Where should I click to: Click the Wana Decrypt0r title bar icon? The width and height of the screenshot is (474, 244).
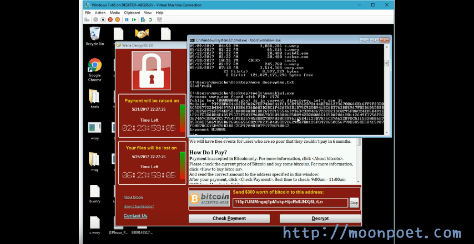point(119,45)
